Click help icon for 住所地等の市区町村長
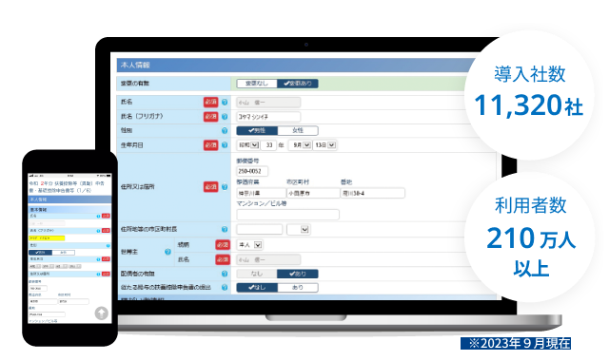This screenshot has height=361, width=609. [225, 230]
